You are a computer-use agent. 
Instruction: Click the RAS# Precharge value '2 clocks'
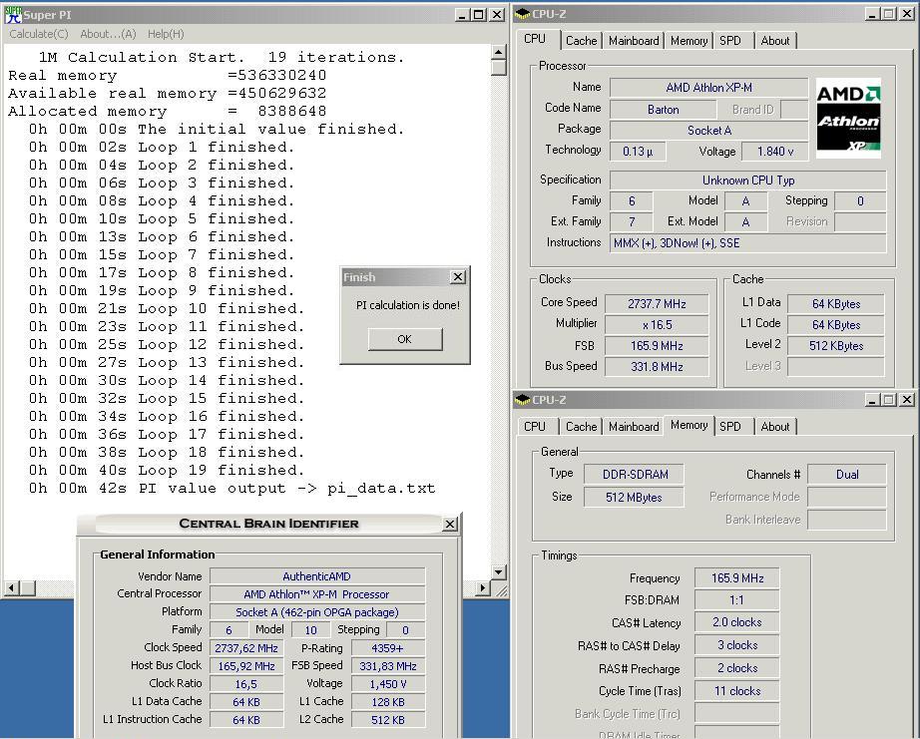click(x=737, y=668)
